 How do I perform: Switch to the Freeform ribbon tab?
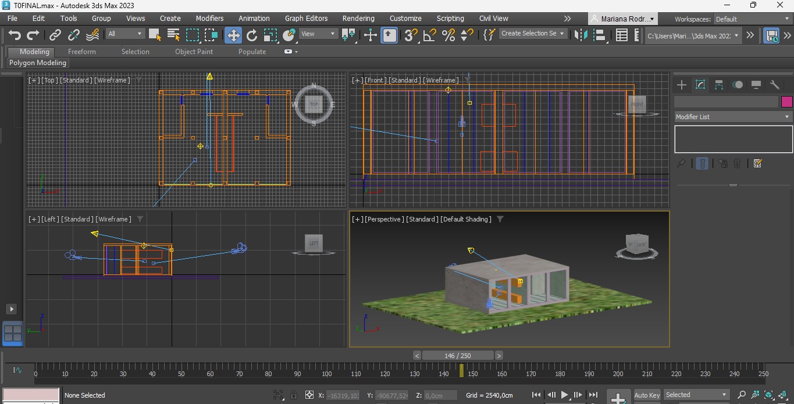(x=81, y=52)
